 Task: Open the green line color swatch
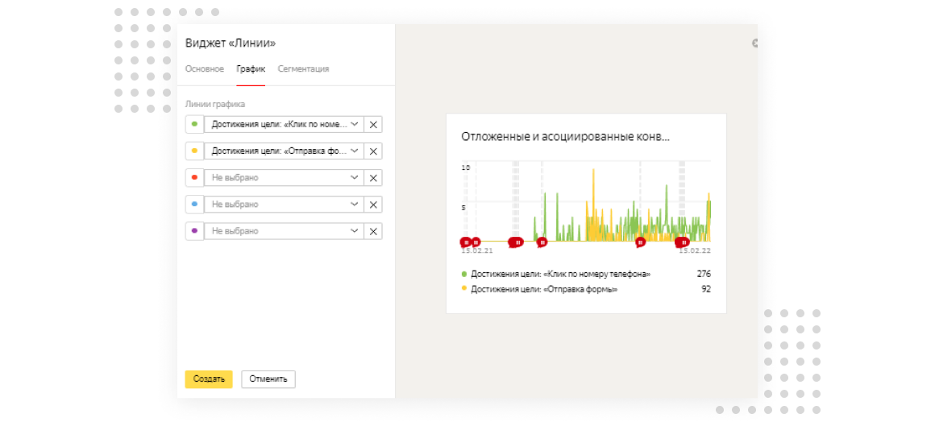point(194,125)
